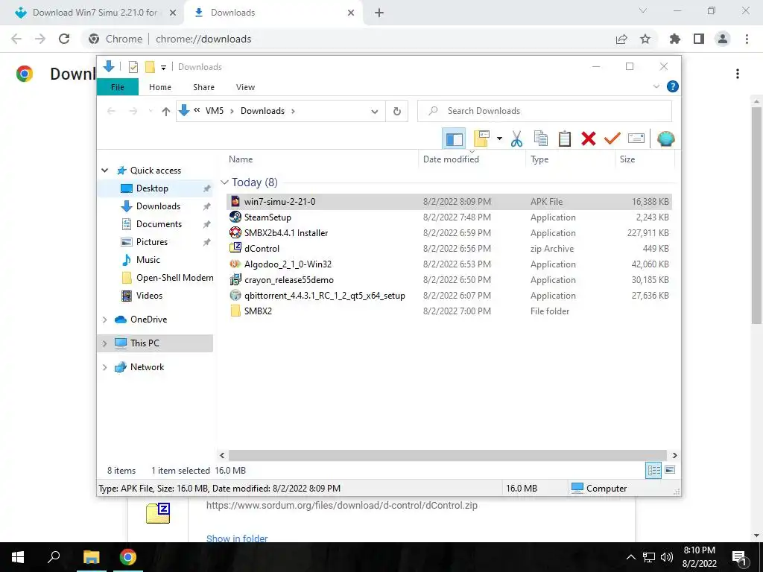Open the View ribbon tab
The height and width of the screenshot is (572, 763).
coord(245,87)
